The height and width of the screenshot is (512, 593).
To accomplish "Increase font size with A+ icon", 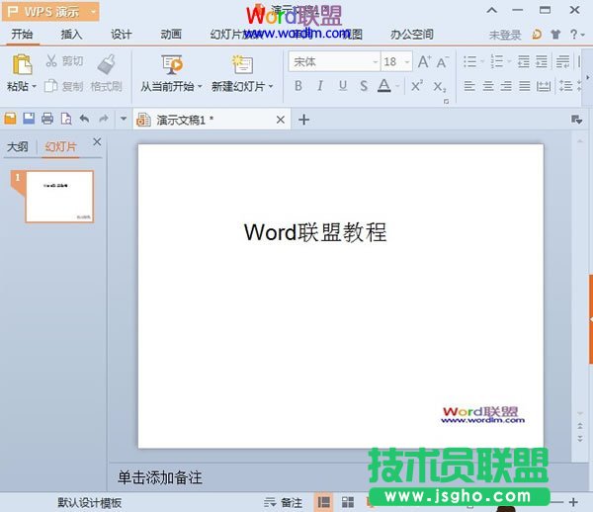I will (424, 61).
